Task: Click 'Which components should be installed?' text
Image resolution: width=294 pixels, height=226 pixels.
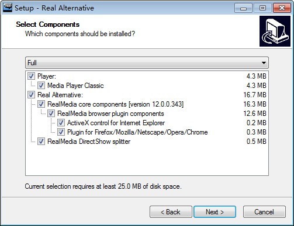Action: pos(80,34)
